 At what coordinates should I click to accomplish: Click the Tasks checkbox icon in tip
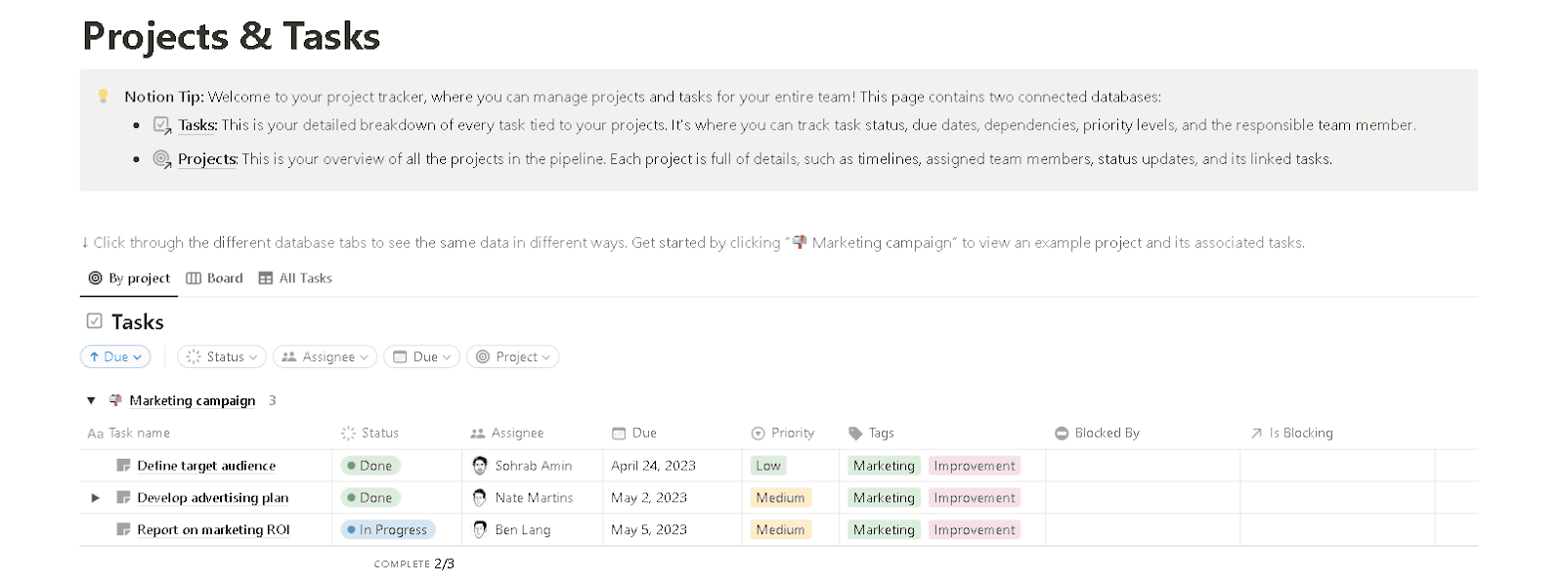point(162,125)
